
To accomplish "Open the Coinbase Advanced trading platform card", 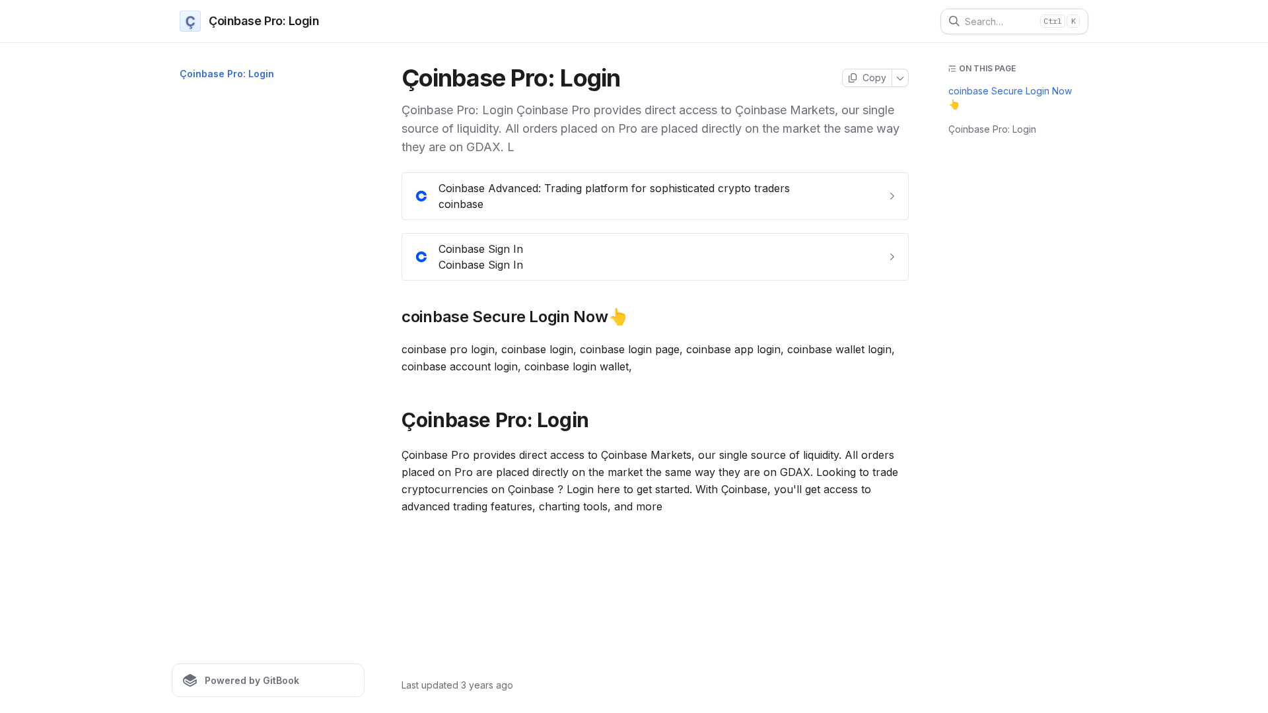I will point(654,196).
